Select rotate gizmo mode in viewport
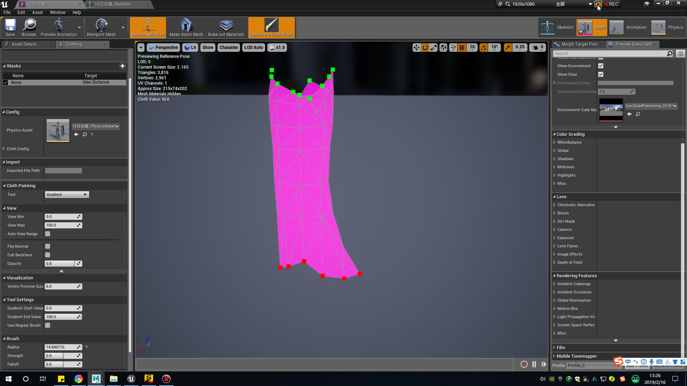The height and width of the screenshot is (386, 687). click(x=425, y=48)
